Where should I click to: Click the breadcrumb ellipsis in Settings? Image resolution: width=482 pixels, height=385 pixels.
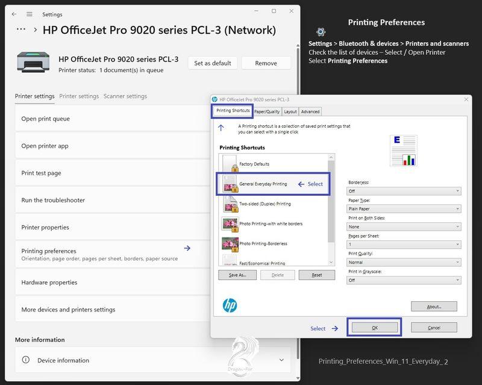(x=21, y=29)
